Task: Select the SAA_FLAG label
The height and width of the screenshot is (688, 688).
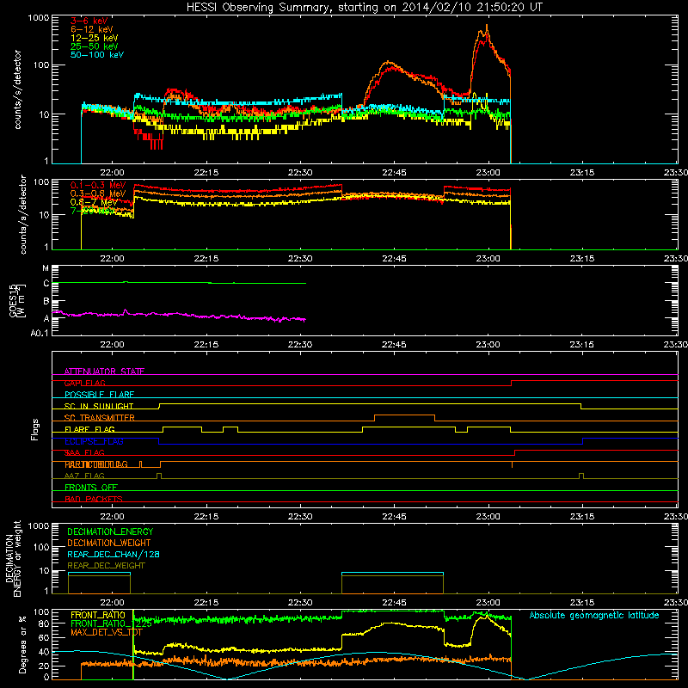Action: [x=84, y=453]
